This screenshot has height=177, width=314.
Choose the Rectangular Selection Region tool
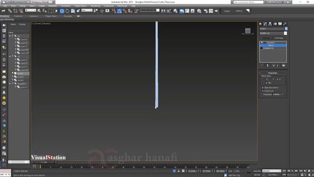[x=50, y=11]
